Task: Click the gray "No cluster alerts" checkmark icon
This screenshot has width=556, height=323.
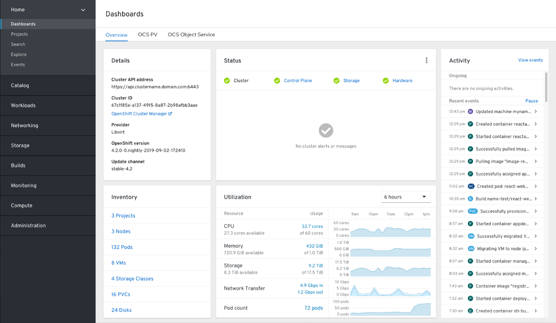Action: pos(326,130)
